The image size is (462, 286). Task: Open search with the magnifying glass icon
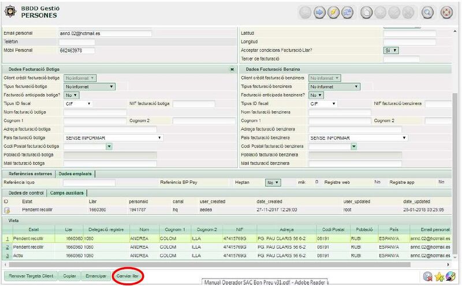pyautogui.click(x=427, y=12)
